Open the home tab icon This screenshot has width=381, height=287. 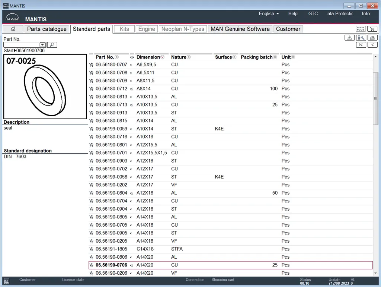[x=13, y=29]
